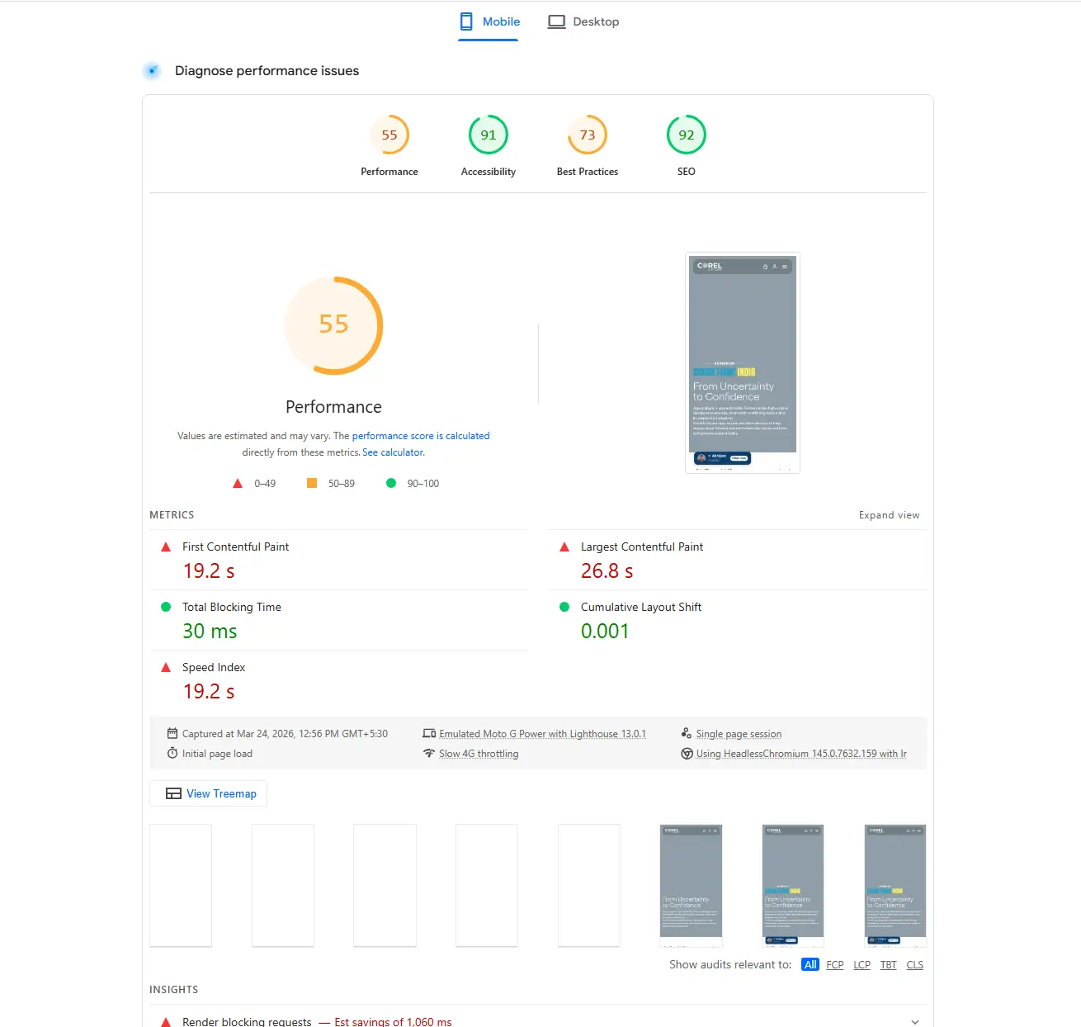Click Emulated Moto G Power device info

[x=541, y=734]
